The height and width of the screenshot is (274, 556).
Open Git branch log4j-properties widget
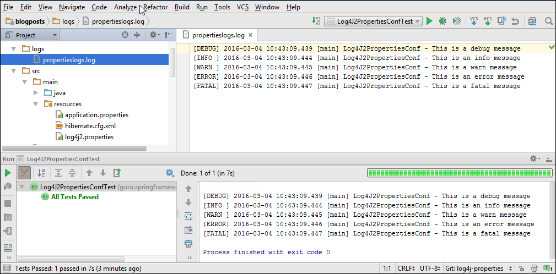[x=478, y=268]
